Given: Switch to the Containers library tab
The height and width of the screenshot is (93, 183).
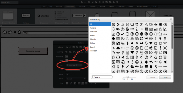Looking at the screenshot, I should [x=82, y=6].
